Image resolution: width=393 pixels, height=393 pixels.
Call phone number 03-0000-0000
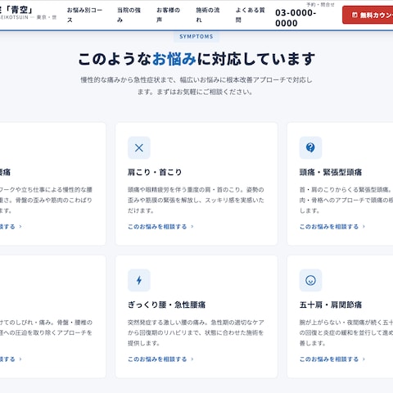pos(296,18)
